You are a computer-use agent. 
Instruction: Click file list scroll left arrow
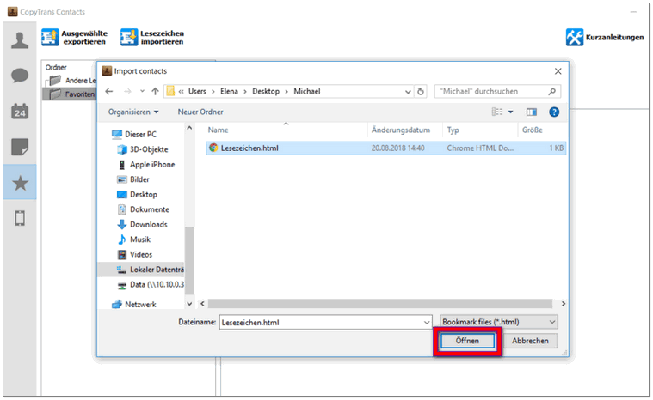click(202, 304)
